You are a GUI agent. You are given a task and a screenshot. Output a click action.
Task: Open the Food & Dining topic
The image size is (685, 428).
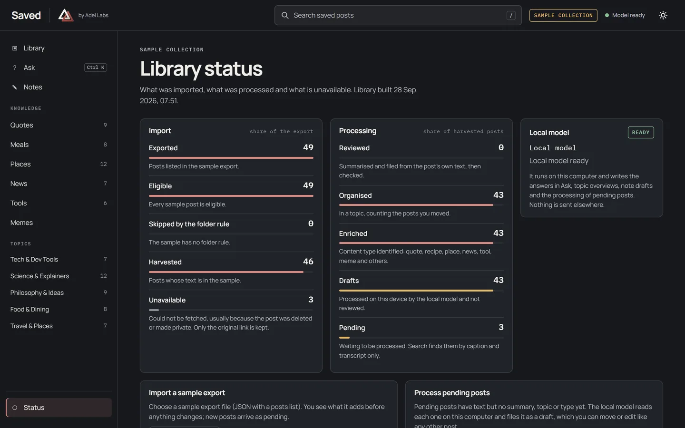(59, 309)
